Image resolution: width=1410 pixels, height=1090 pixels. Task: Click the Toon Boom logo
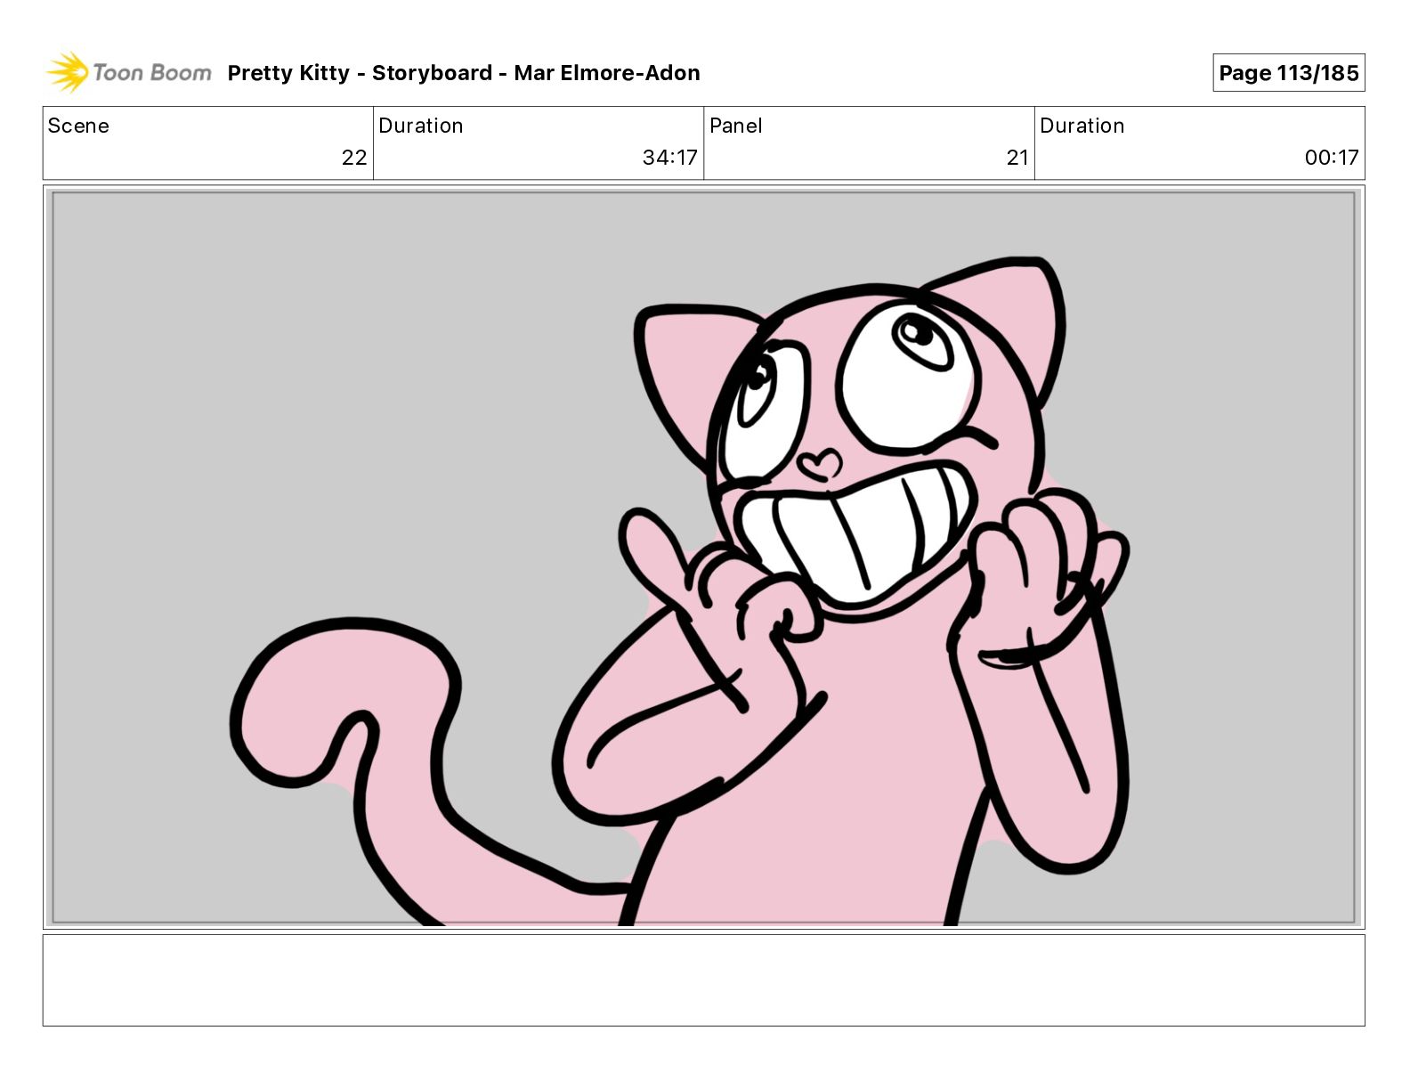(x=129, y=72)
